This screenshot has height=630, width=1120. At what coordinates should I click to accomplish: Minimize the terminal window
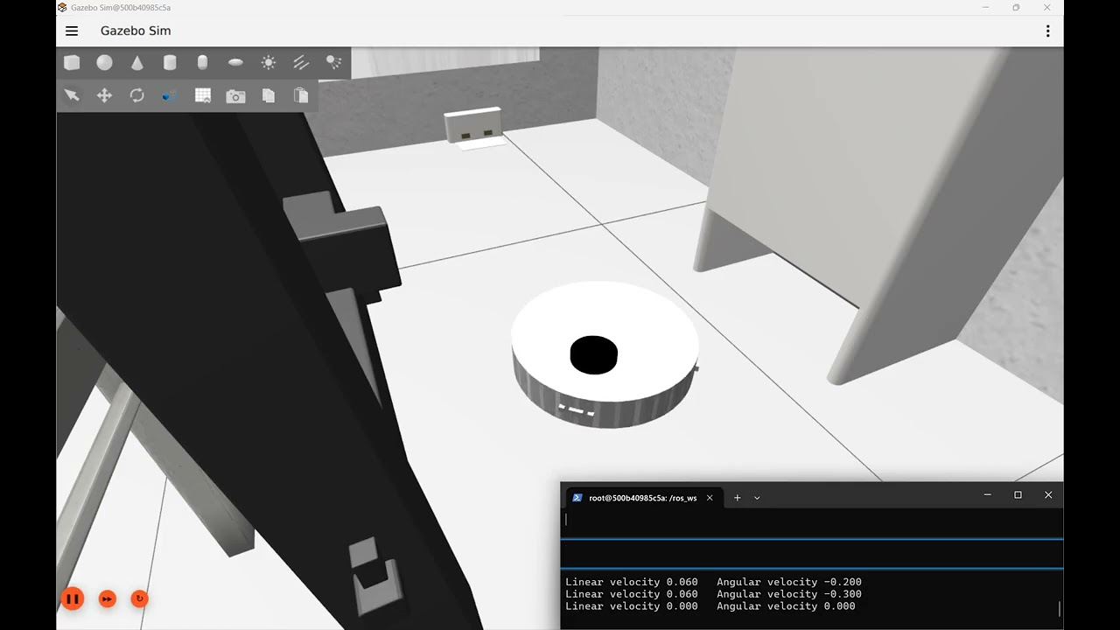tap(988, 495)
